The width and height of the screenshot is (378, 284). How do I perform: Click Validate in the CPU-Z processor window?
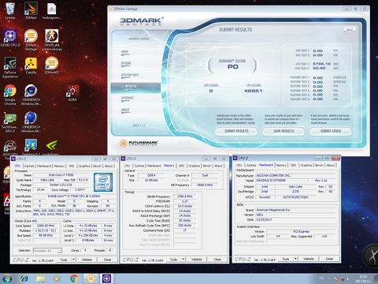87,260
